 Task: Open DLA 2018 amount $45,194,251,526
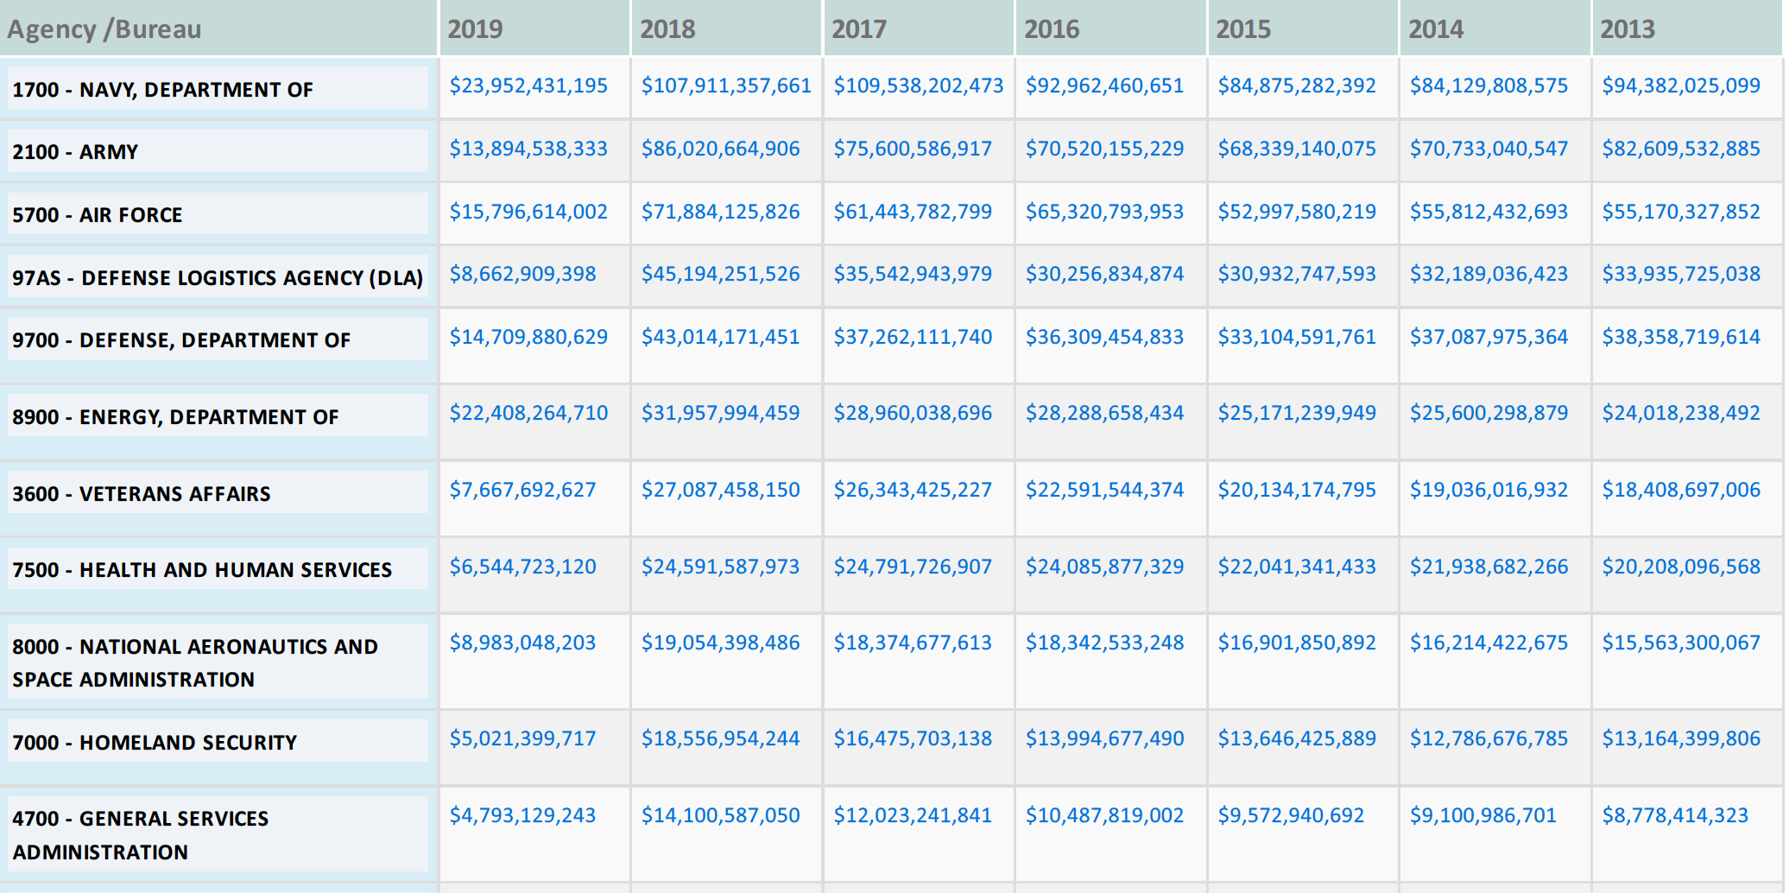[x=720, y=274]
